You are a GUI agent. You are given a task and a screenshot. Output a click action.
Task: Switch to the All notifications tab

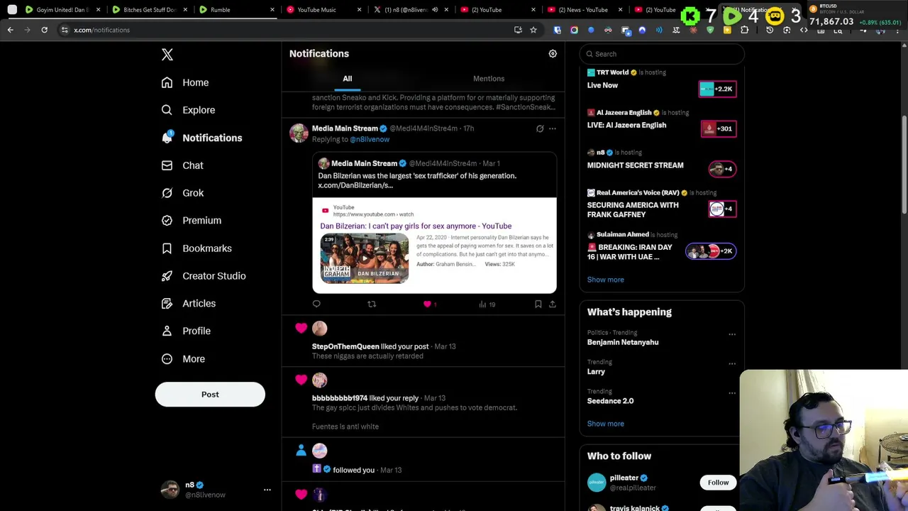point(348,79)
